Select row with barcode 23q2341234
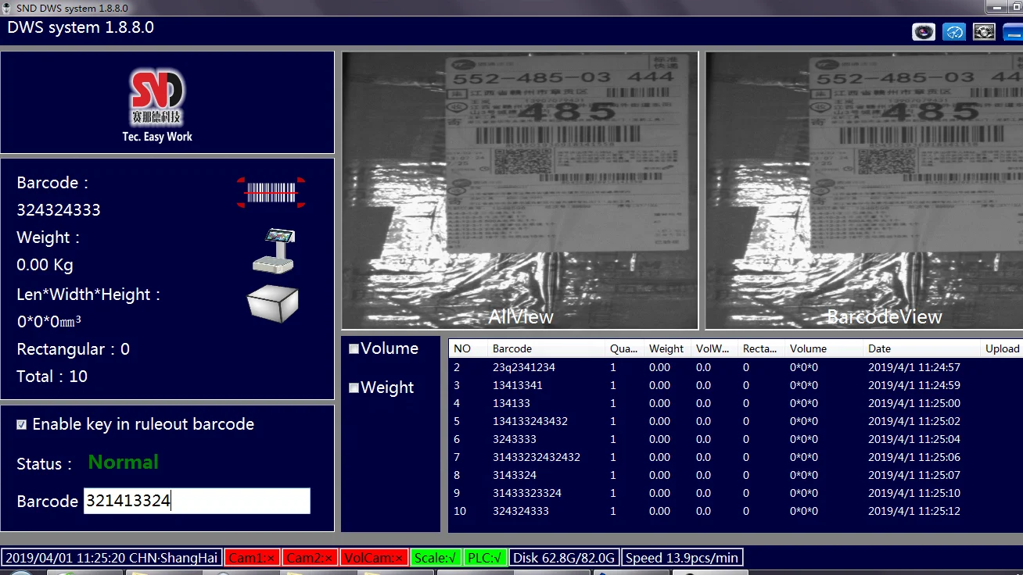 [523, 367]
